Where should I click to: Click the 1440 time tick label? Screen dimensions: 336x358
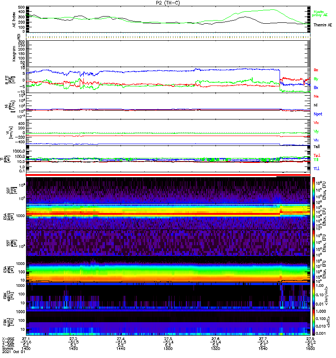tap(121, 349)
